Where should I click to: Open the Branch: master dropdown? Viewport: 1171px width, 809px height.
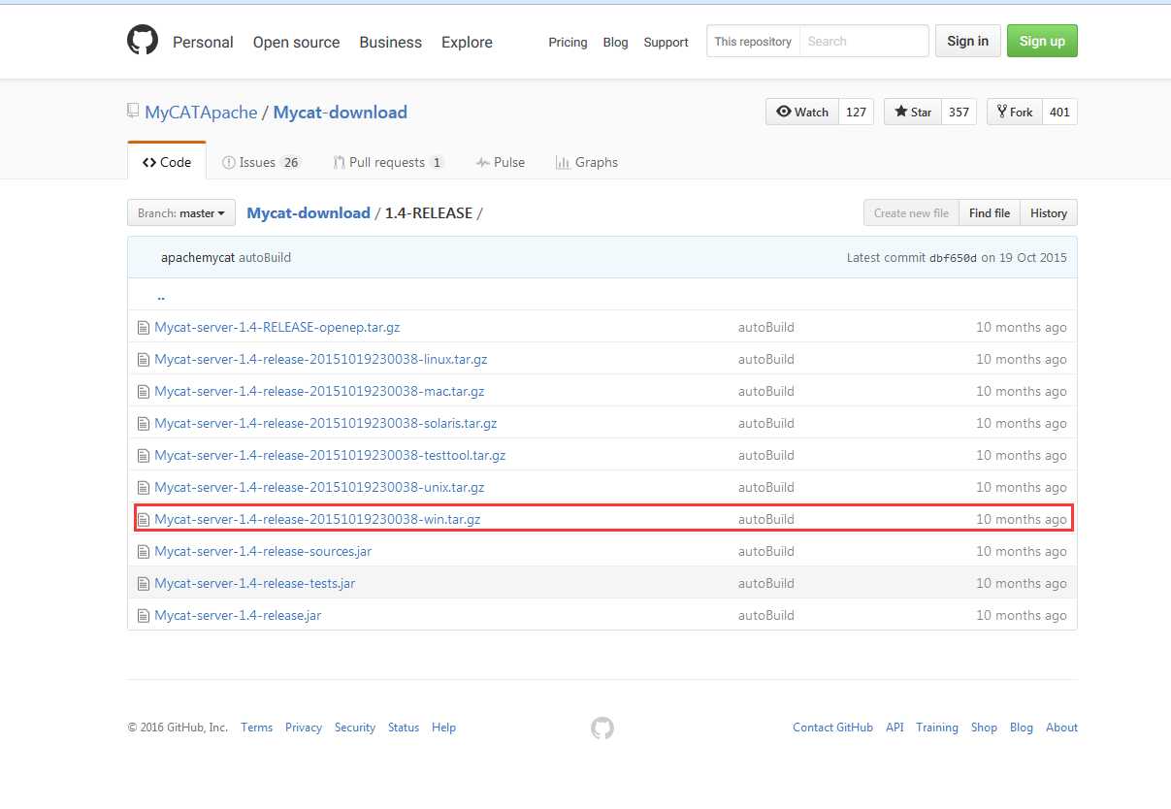[181, 213]
